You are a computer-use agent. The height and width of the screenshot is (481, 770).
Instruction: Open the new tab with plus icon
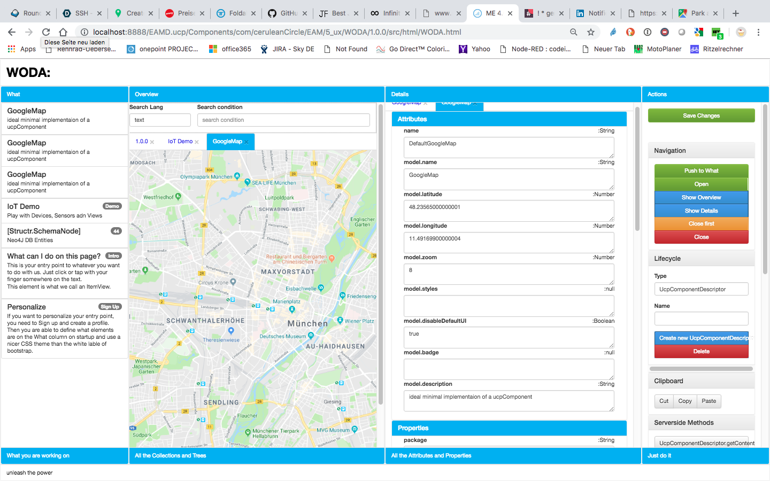pos(736,13)
